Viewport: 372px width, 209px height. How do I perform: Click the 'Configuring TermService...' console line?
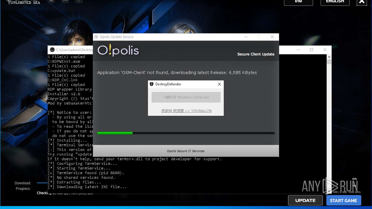click(83, 164)
